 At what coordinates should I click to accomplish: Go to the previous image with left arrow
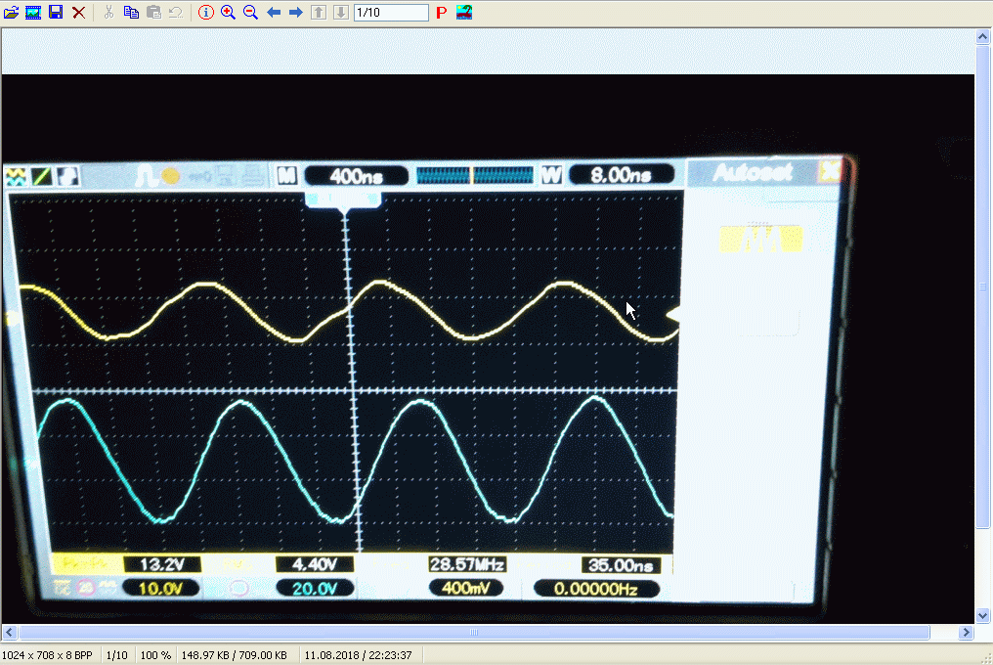pyautogui.click(x=274, y=13)
